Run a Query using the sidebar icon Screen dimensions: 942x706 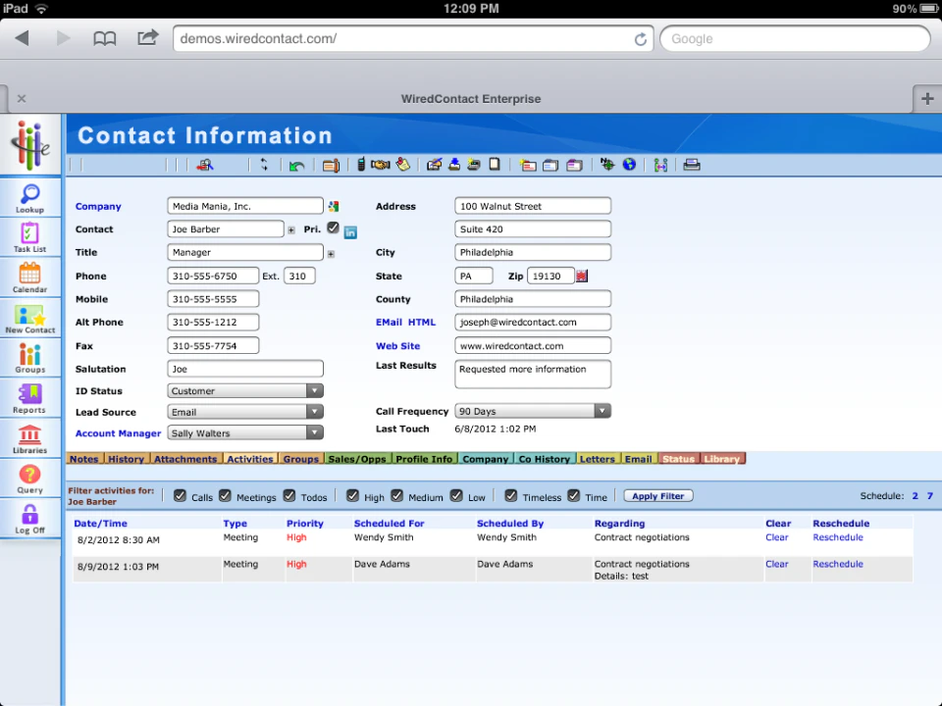click(x=29, y=479)
